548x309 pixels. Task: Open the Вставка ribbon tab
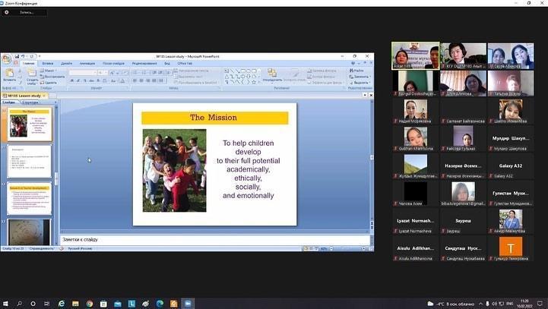tap(48, 63)
